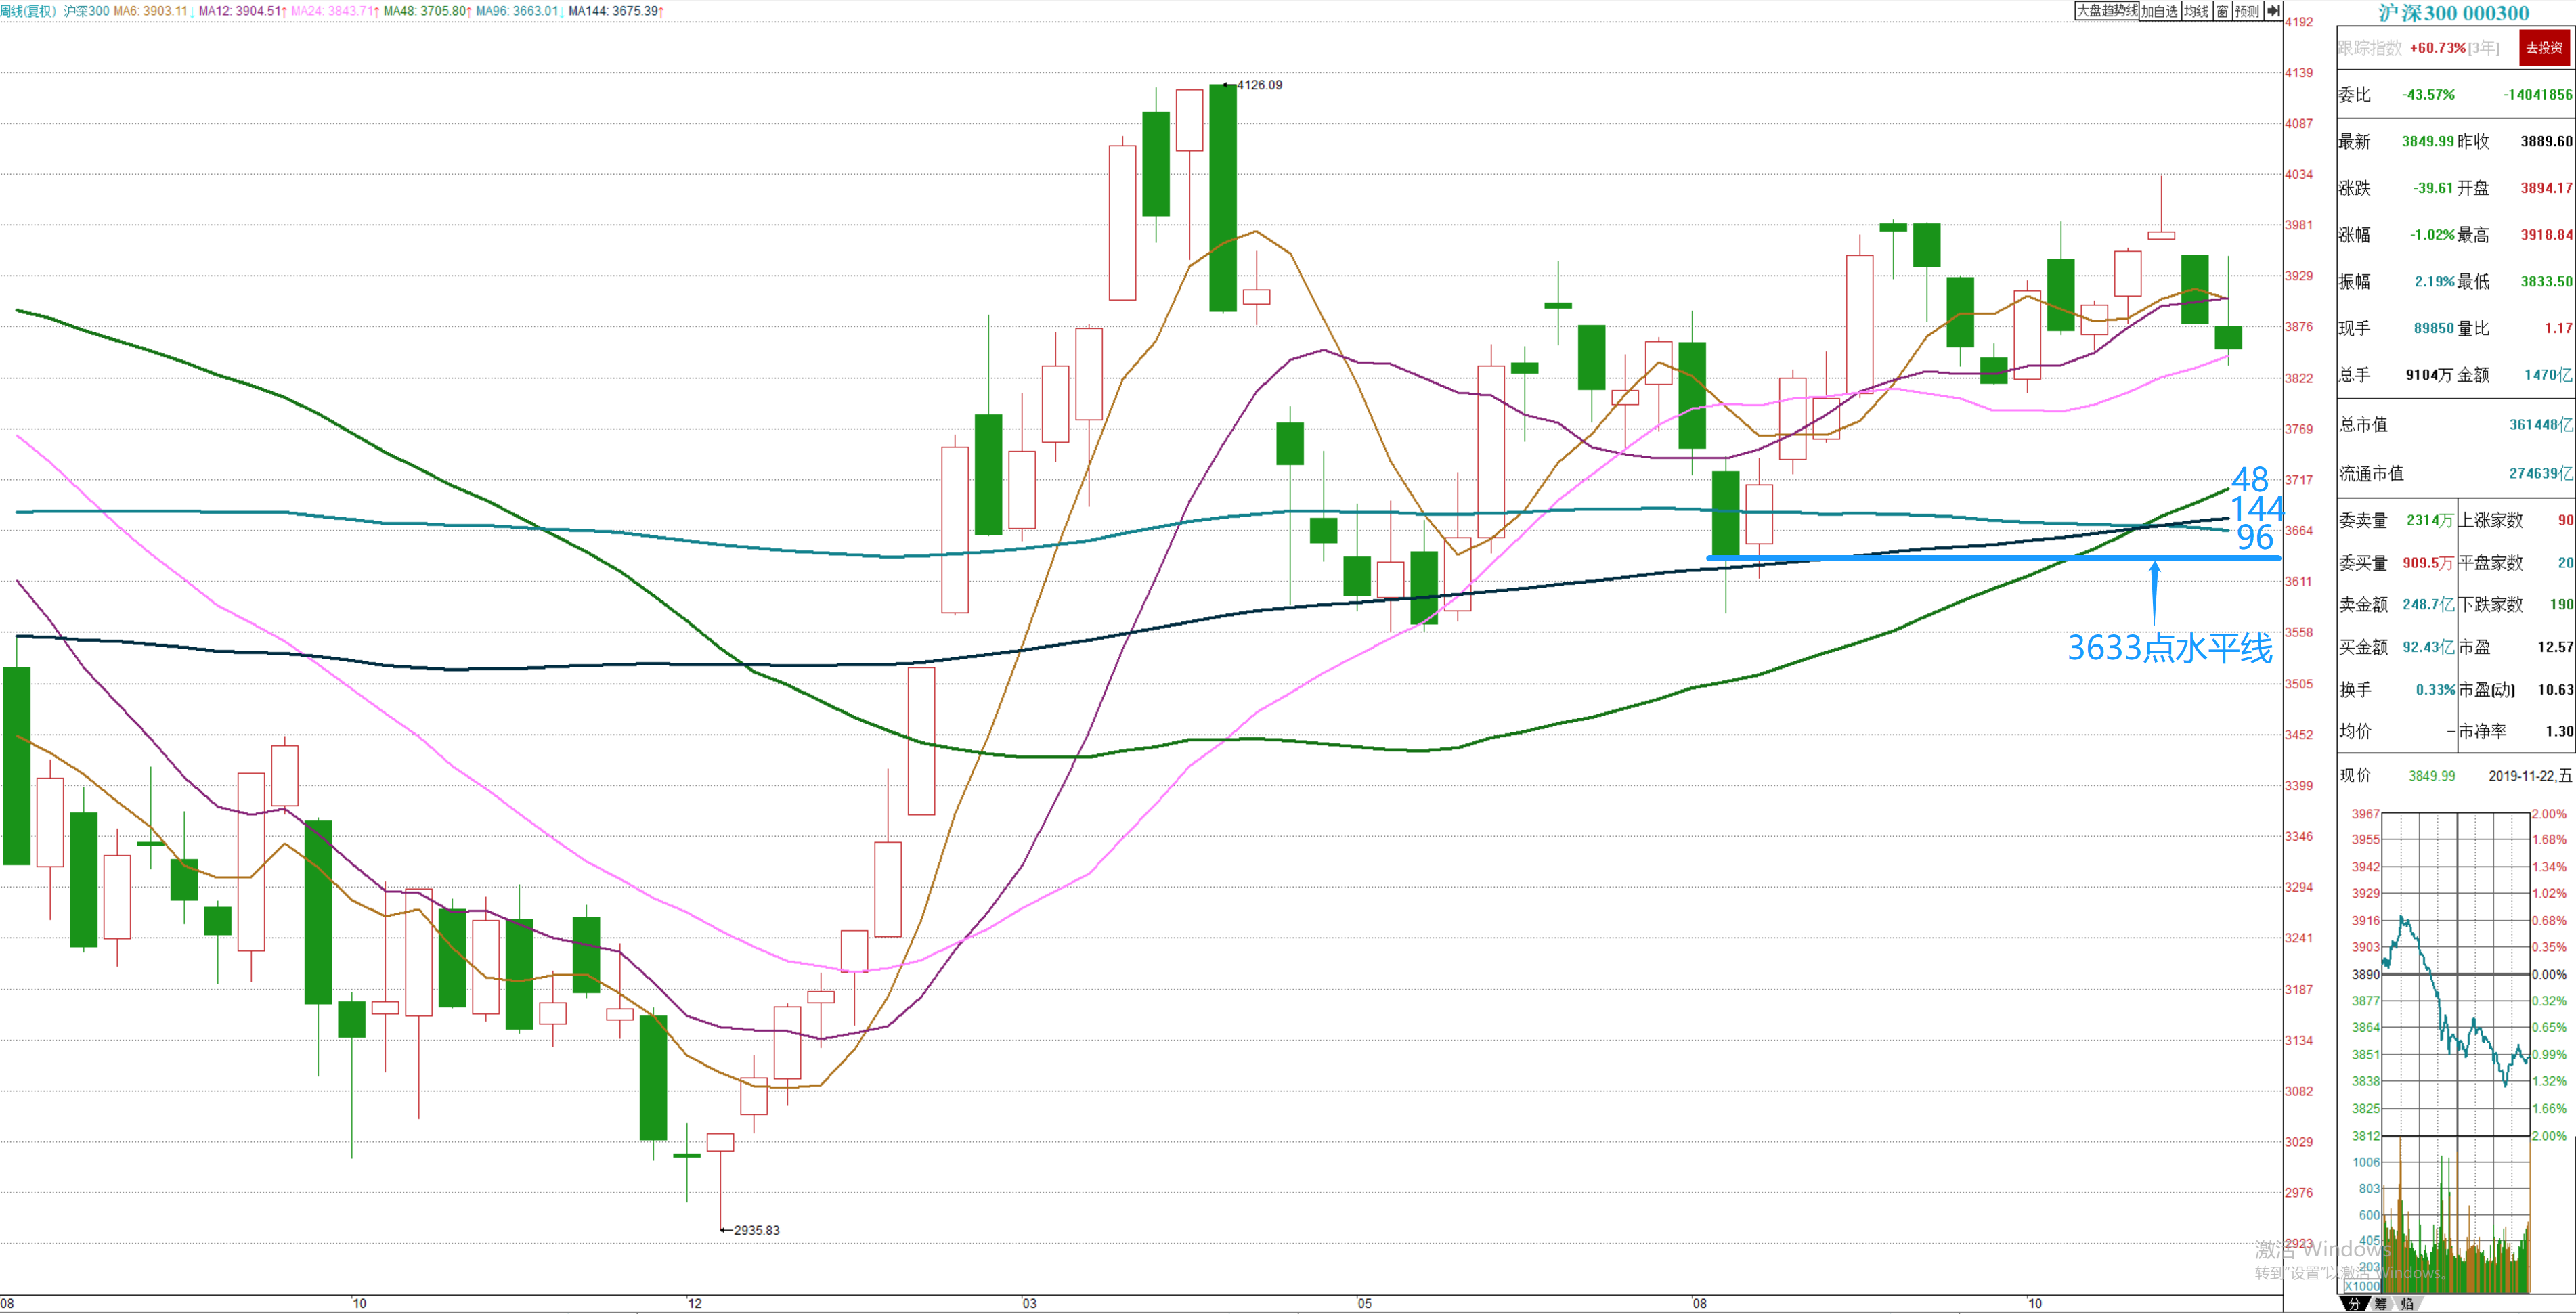The height and width of the screenshot is (1314, 2576).
Task: Select the MA144 indicator legend label
Action: (x=616, y=11)
